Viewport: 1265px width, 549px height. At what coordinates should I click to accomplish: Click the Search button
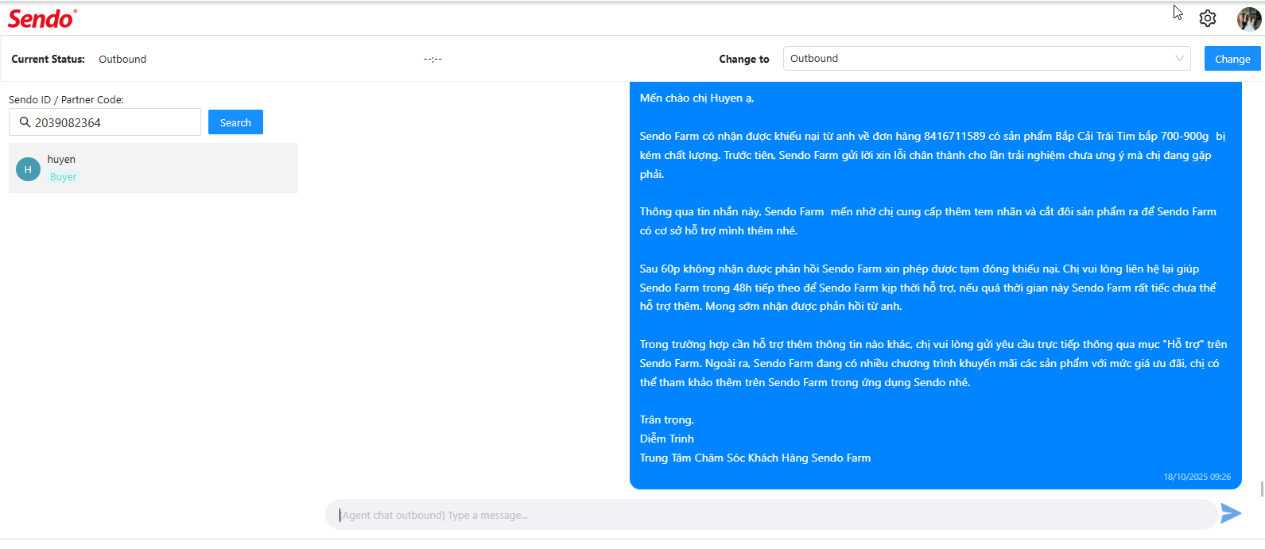pos(235,122)
